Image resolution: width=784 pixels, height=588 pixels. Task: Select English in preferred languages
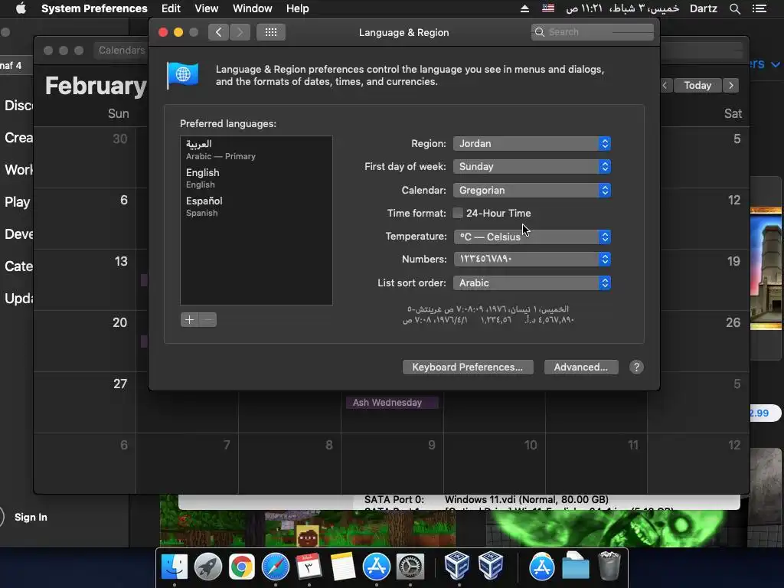[256, 178]
